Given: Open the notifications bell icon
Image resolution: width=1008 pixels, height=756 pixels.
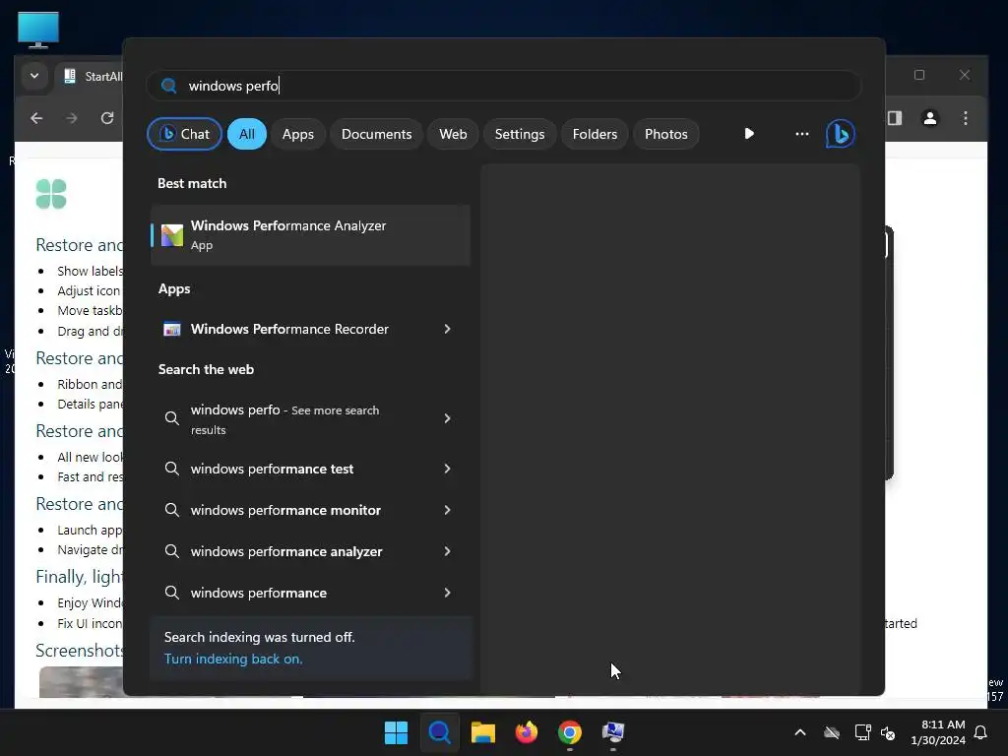Looking at the screenshot, I should click(x=981, y=732).
